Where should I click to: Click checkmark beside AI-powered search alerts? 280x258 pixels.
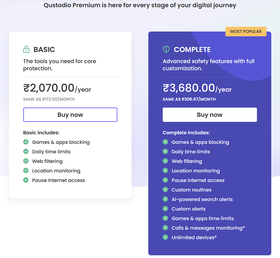(165, 199)
